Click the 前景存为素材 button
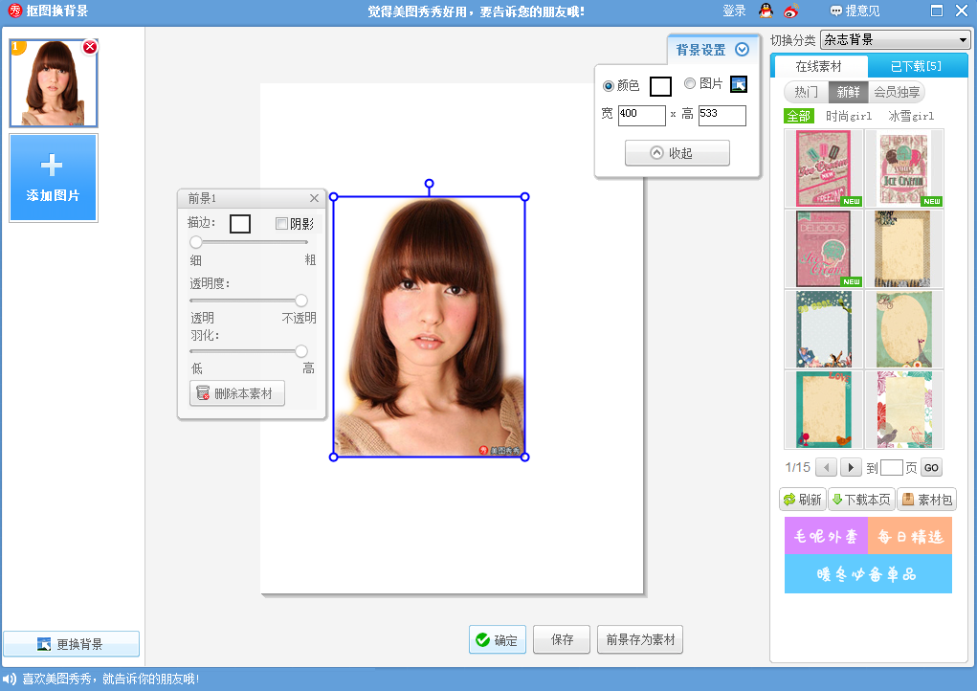977x691 pixels. pyautogui.click(x=639, y=640)
